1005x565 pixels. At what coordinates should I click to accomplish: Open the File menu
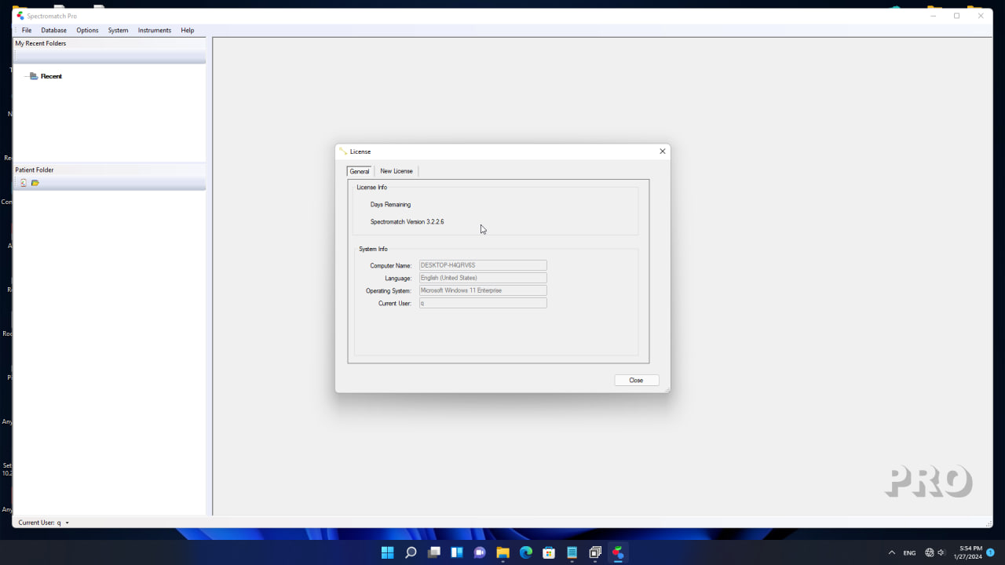(x=27, y=31)
